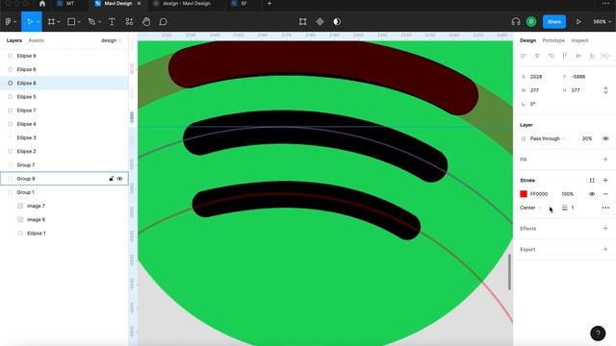Close the Mavi Design tab
The height and width of the screenshot is (346, 616).
139,4
